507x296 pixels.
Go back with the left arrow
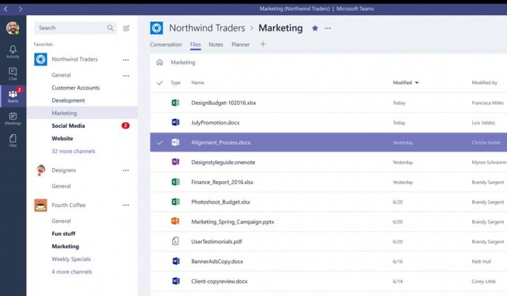[6, 9]
